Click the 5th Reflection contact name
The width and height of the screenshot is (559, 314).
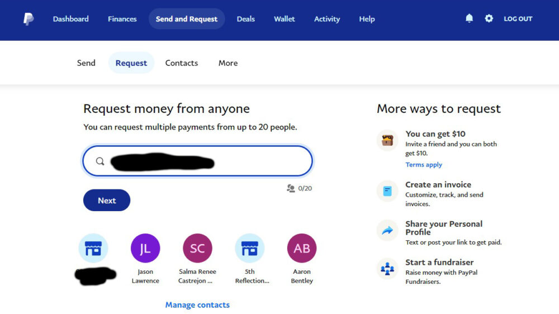tap(252, 276)
